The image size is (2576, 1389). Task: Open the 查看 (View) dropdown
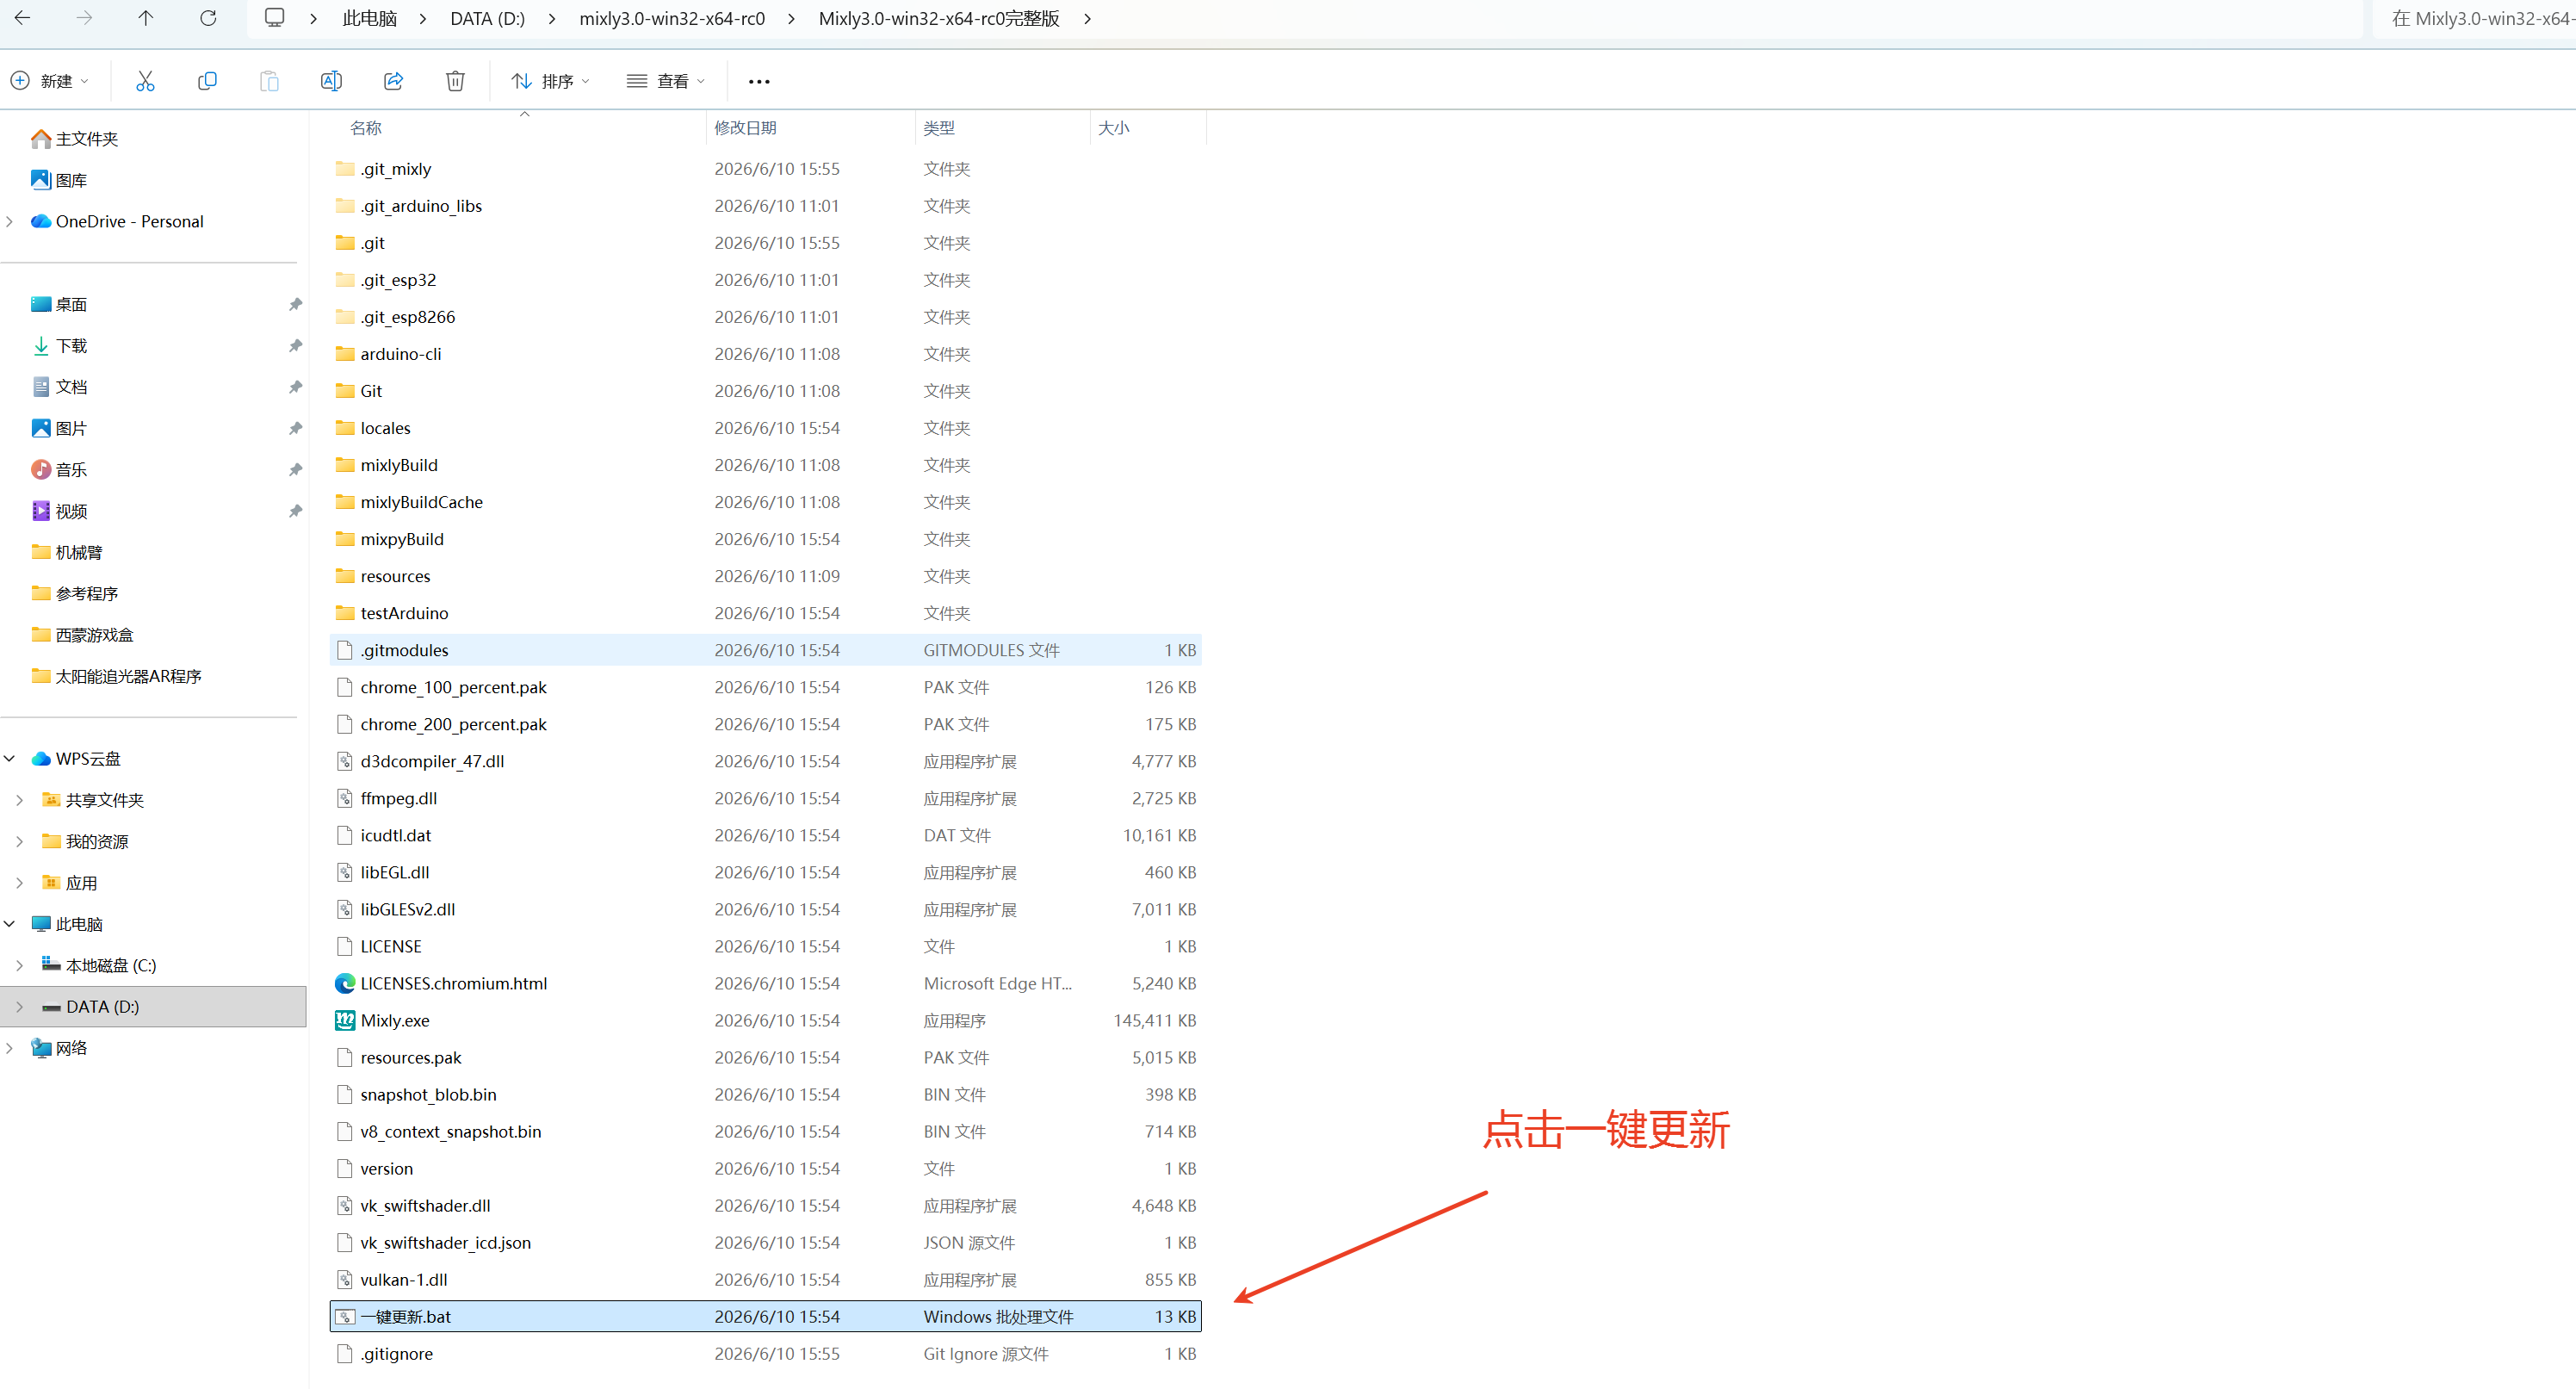pyautogui.click(x=666, y=81)
